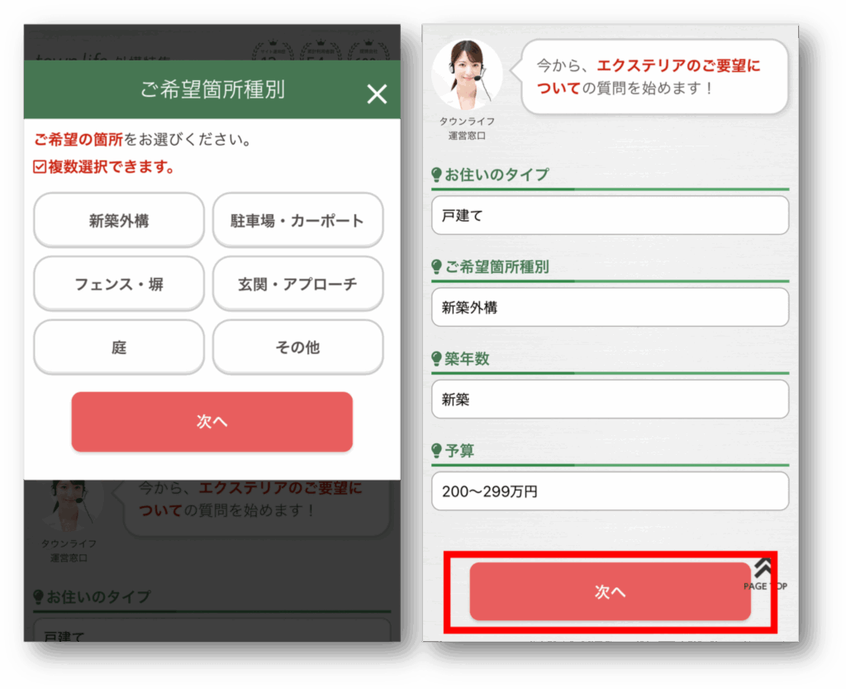The width and height of the screenshot is (846, 689).
Task: Open the お住いのタイプ dropdown showing 戸建て
Action: (610, 216)
